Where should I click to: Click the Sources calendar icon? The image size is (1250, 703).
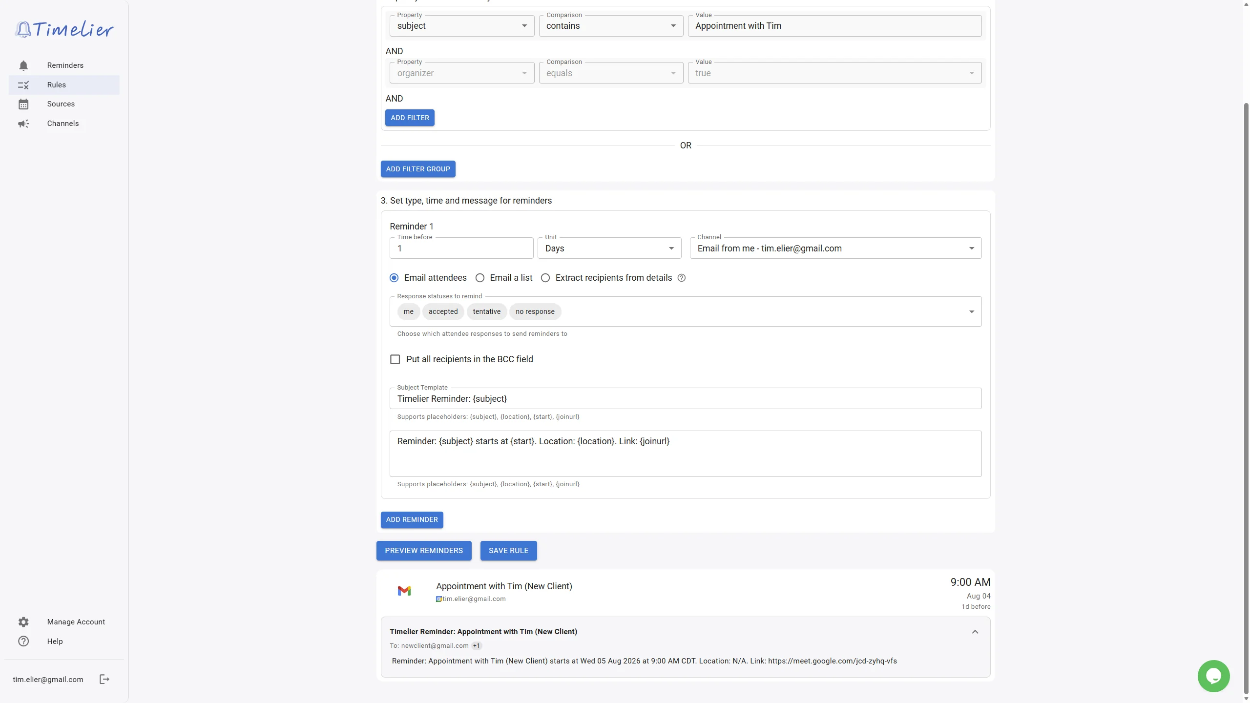pos(23,104)
